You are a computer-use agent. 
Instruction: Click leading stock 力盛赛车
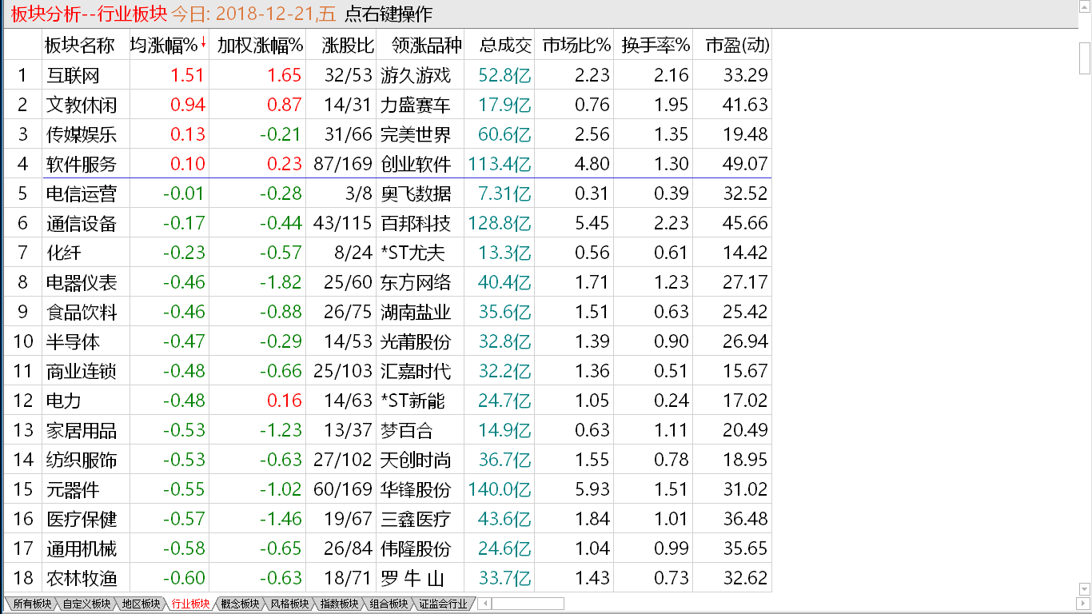(416, 105)
